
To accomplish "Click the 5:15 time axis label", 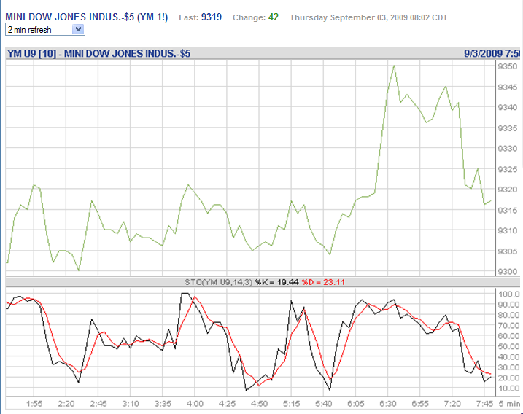I will coord(292,404).
